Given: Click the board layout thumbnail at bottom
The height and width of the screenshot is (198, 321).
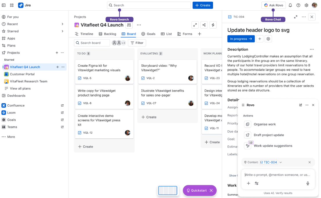Looking at the screenshot, I should (x=167, y=190).
